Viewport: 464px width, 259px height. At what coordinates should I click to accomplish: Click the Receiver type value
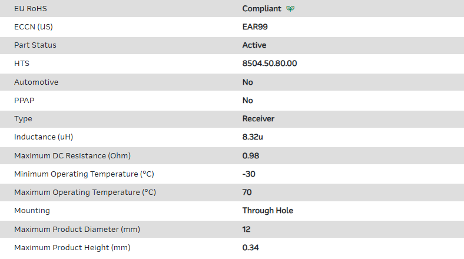tap(258, 119)
